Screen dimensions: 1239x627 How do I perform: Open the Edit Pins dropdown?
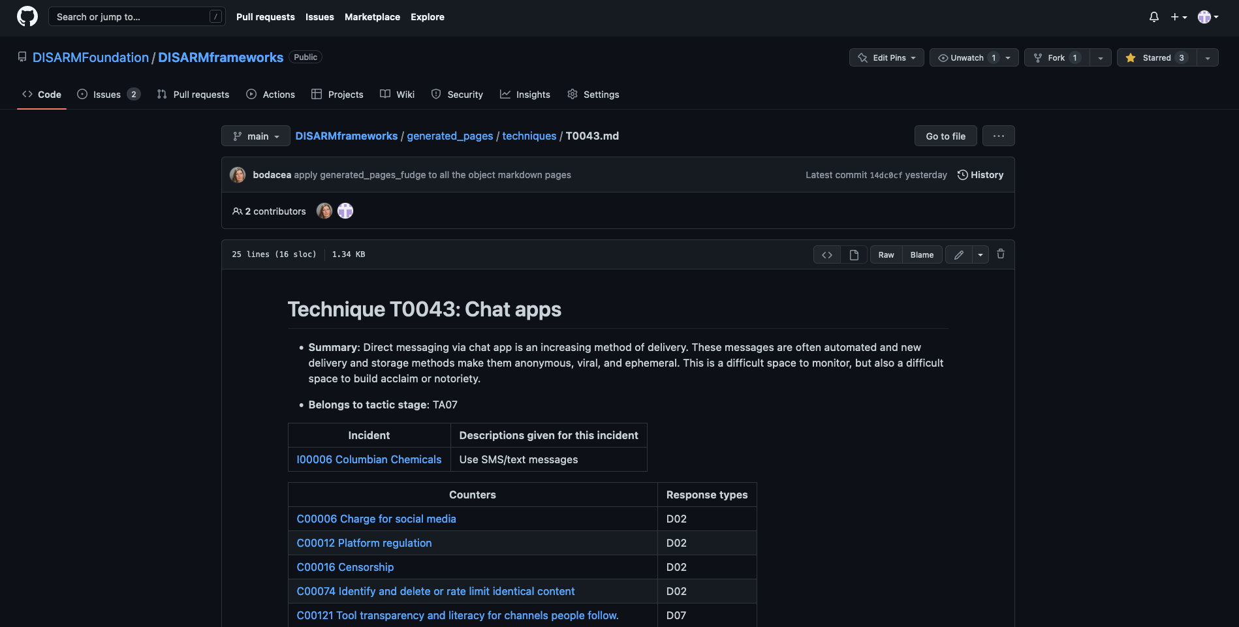[886, 57]
